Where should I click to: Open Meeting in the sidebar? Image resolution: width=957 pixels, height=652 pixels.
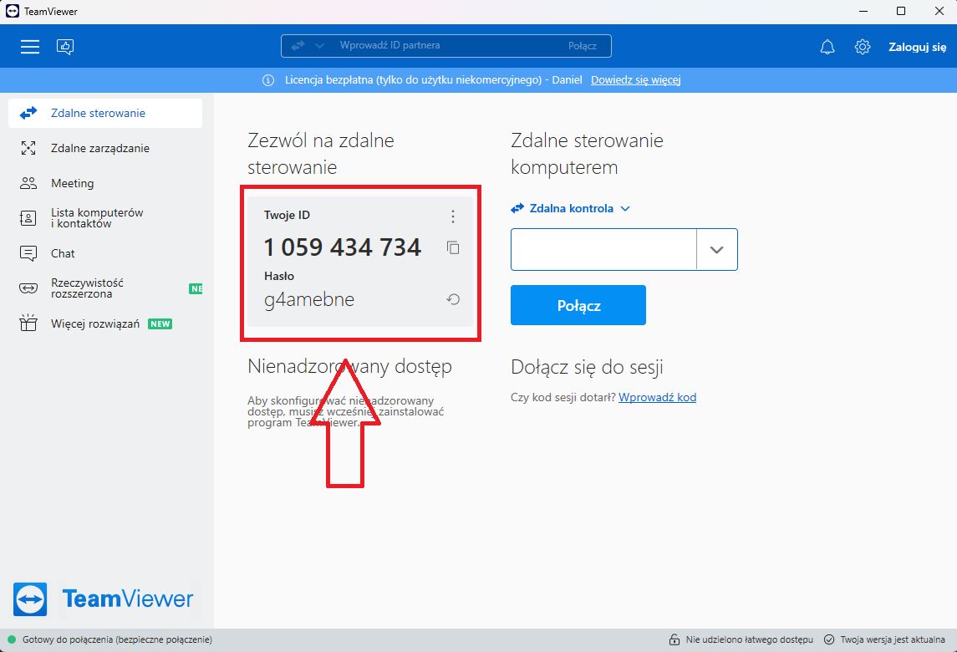(105, 183)
